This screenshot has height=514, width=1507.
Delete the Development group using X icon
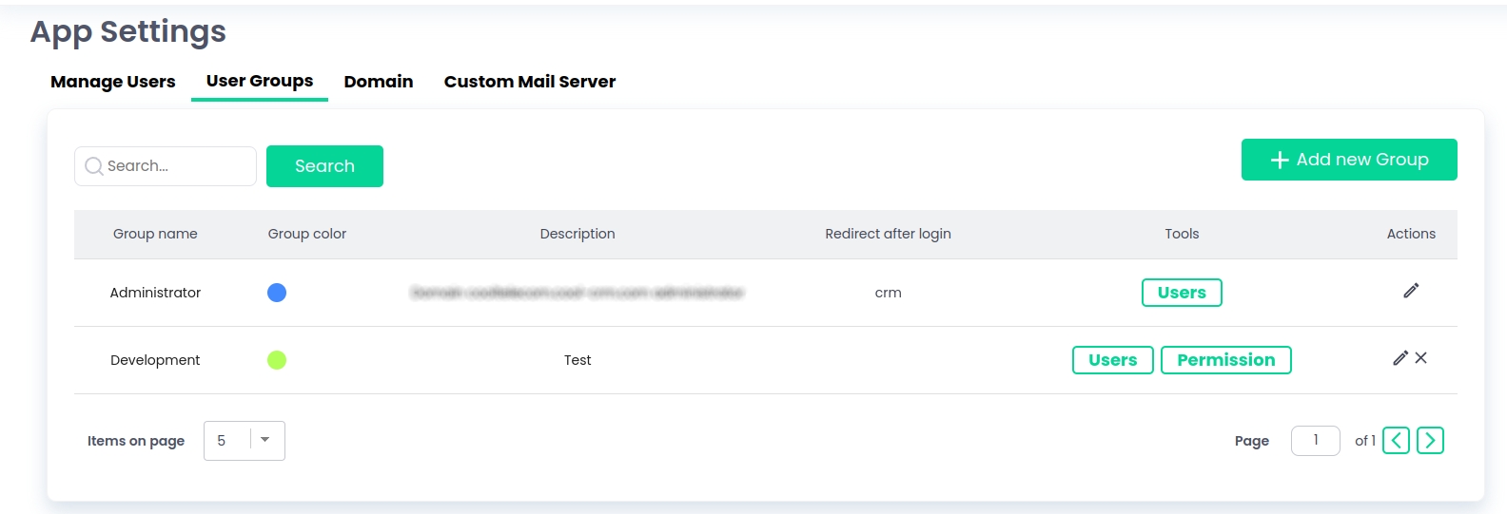point(1421,358)
